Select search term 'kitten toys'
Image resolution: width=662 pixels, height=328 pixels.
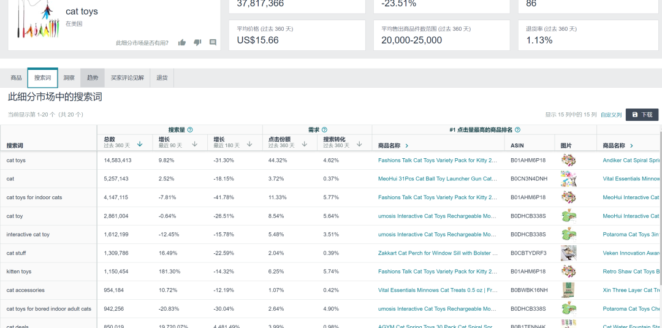pyautogui.click(x=19, y=272)
